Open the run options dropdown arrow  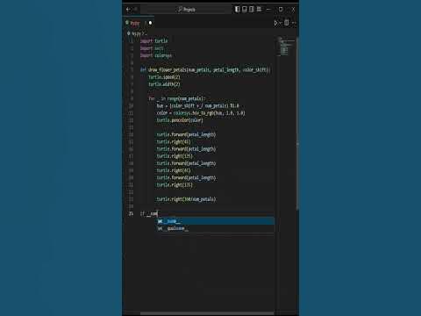point(281,23)
